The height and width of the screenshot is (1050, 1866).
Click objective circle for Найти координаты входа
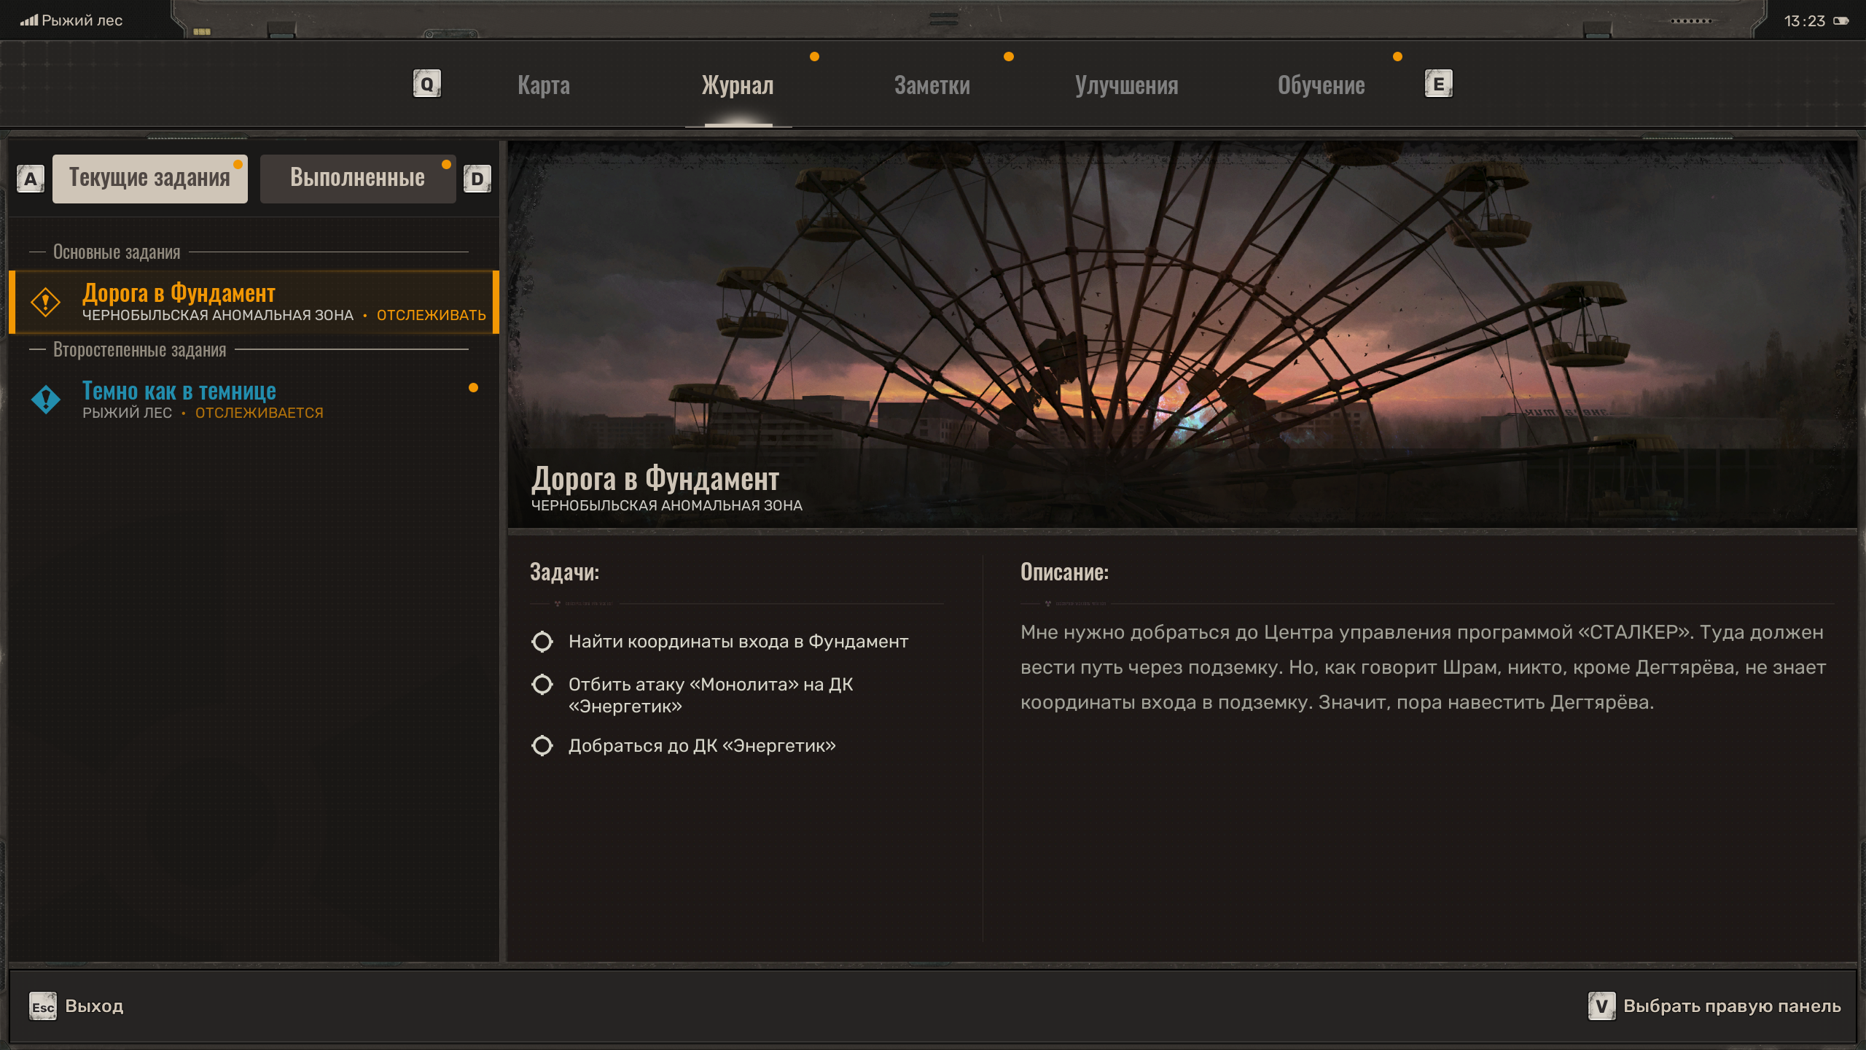coord(542,642)
